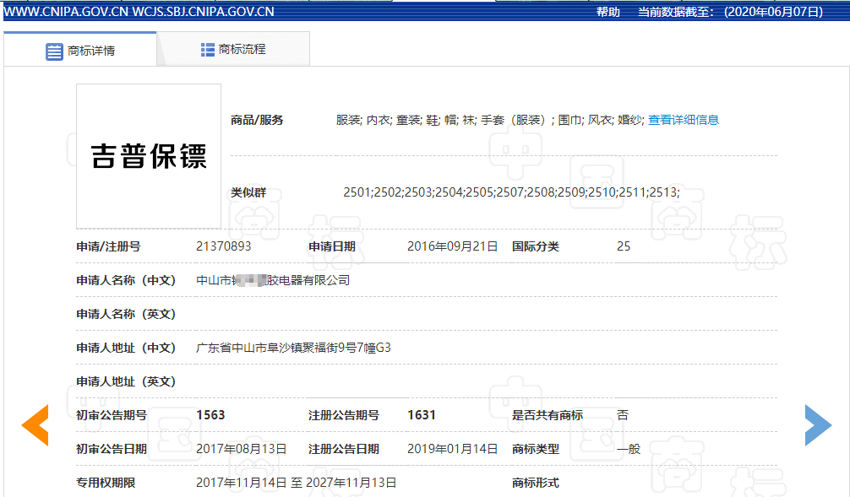Select the applicant address 广东省中山市阜沙镇聚福街9号7幢G3
Image resolution: width=850 pixels, height=497 pixels.
pos(293,348)
